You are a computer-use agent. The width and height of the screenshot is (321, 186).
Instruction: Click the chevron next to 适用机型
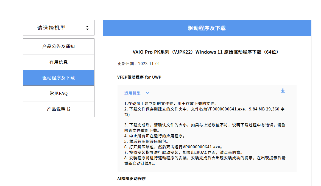coord(147,93)
